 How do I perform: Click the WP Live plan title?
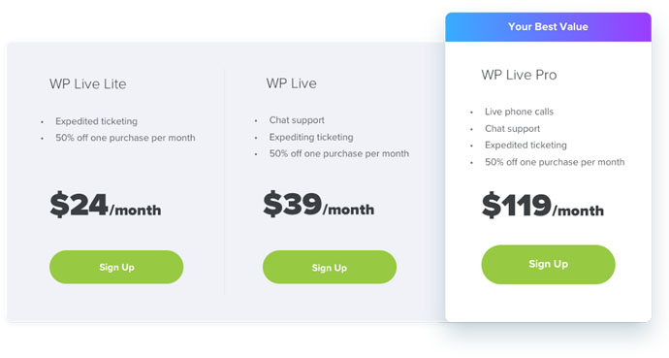pos(292,83)
